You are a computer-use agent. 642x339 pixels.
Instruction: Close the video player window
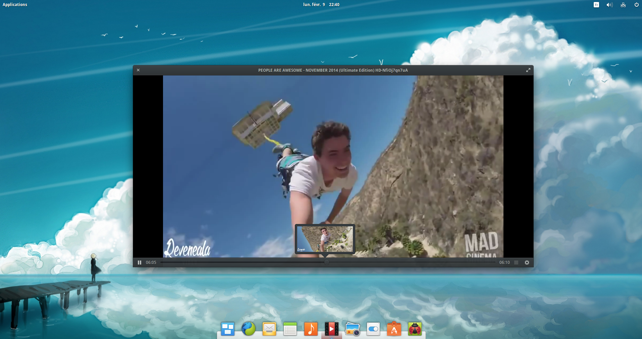[x=138, y=70]
